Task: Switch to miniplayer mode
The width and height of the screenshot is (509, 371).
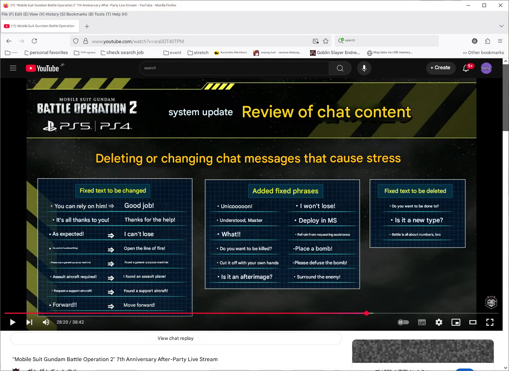Action: (x=456, y=322)
